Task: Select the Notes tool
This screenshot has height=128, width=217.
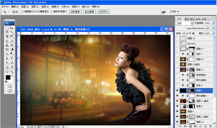Action: (7, 67)
